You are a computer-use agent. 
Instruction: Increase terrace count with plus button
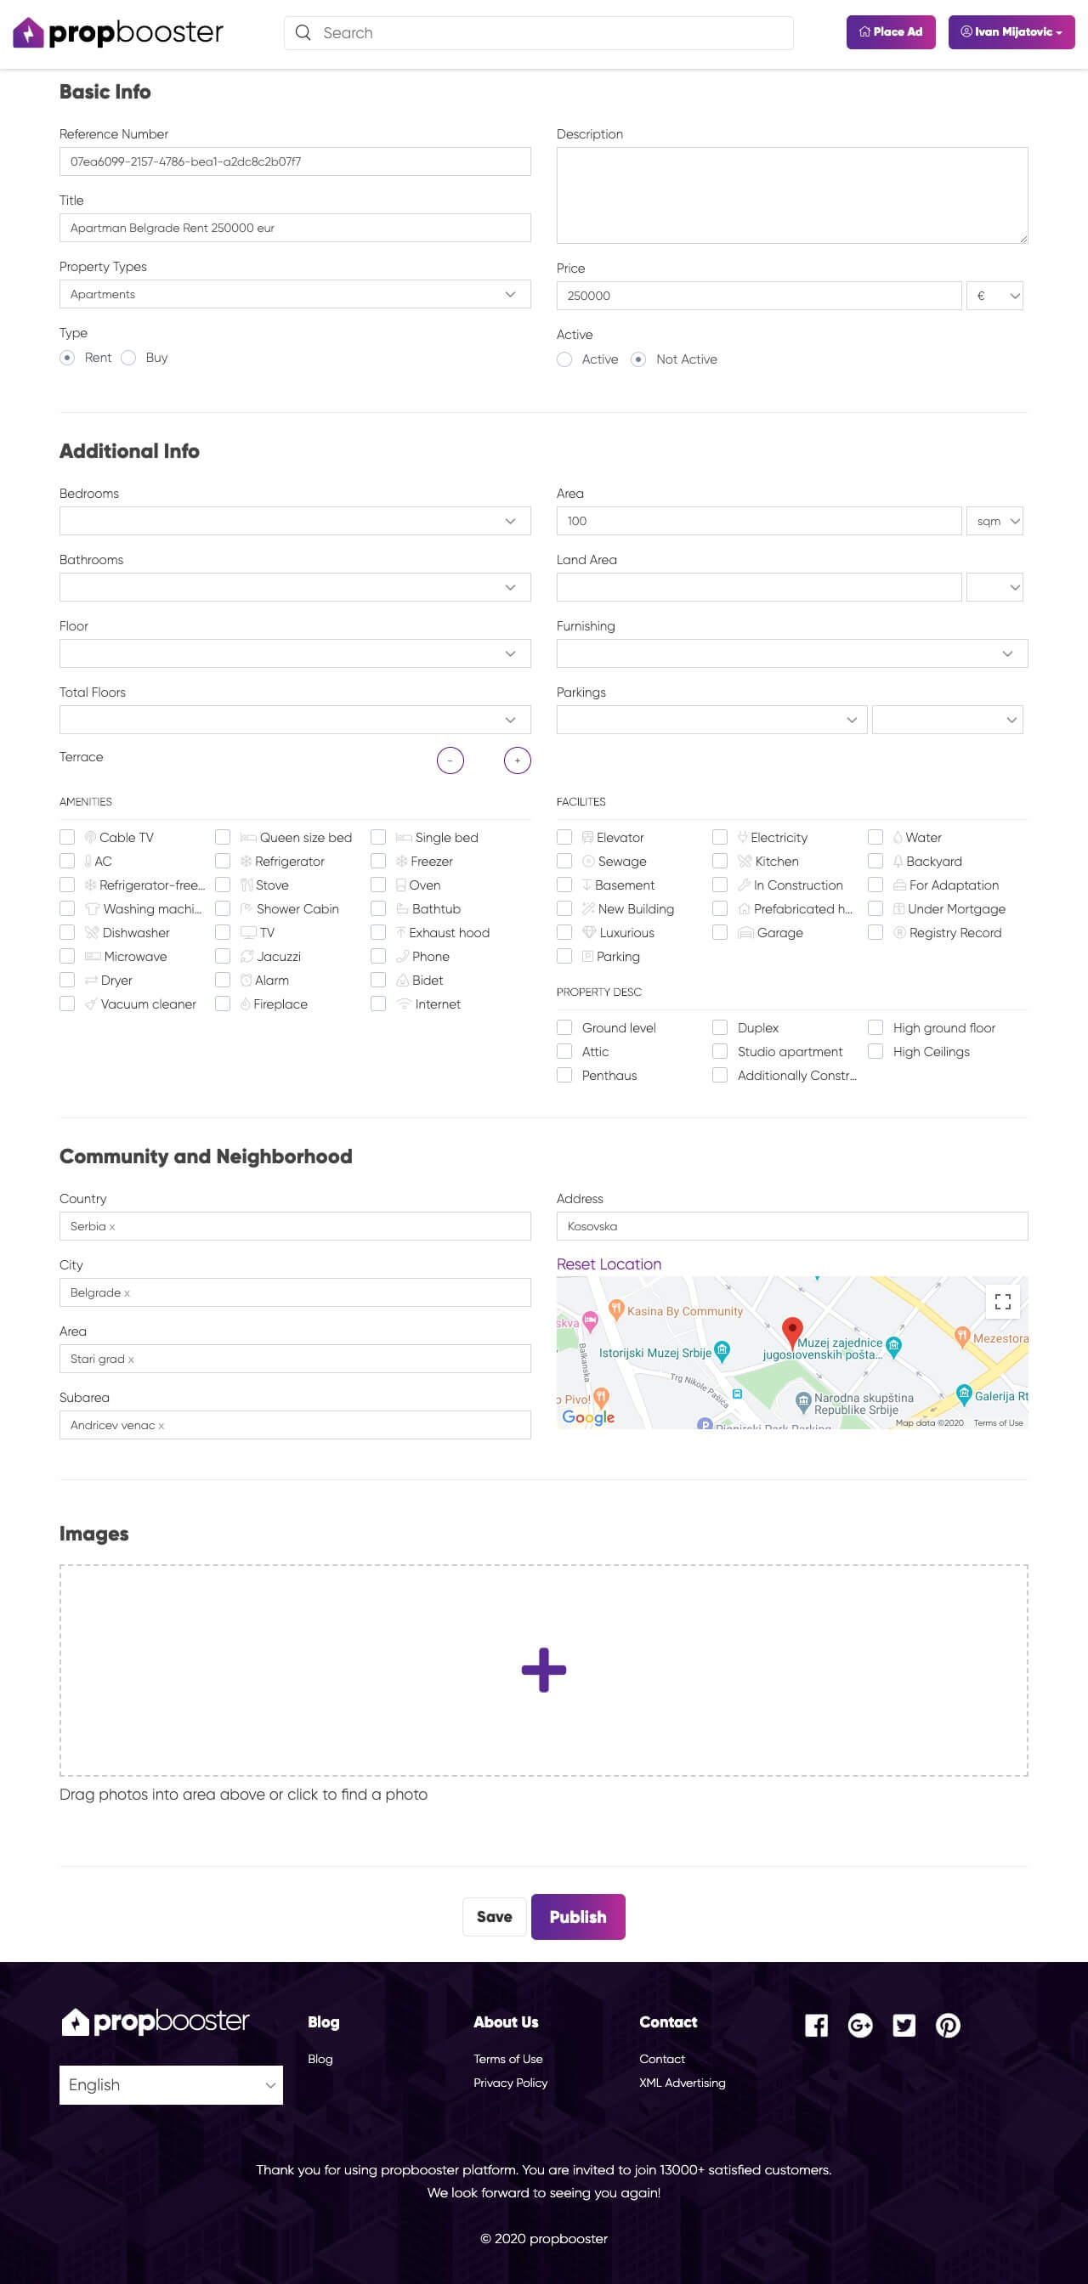pos(517,760)
